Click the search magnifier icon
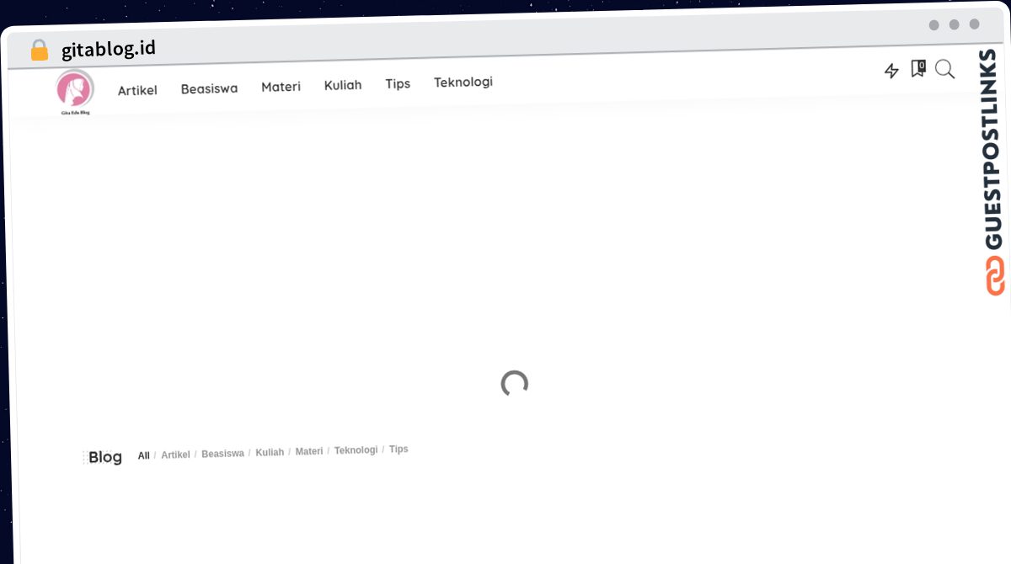1011x564 pixels. 944,69
